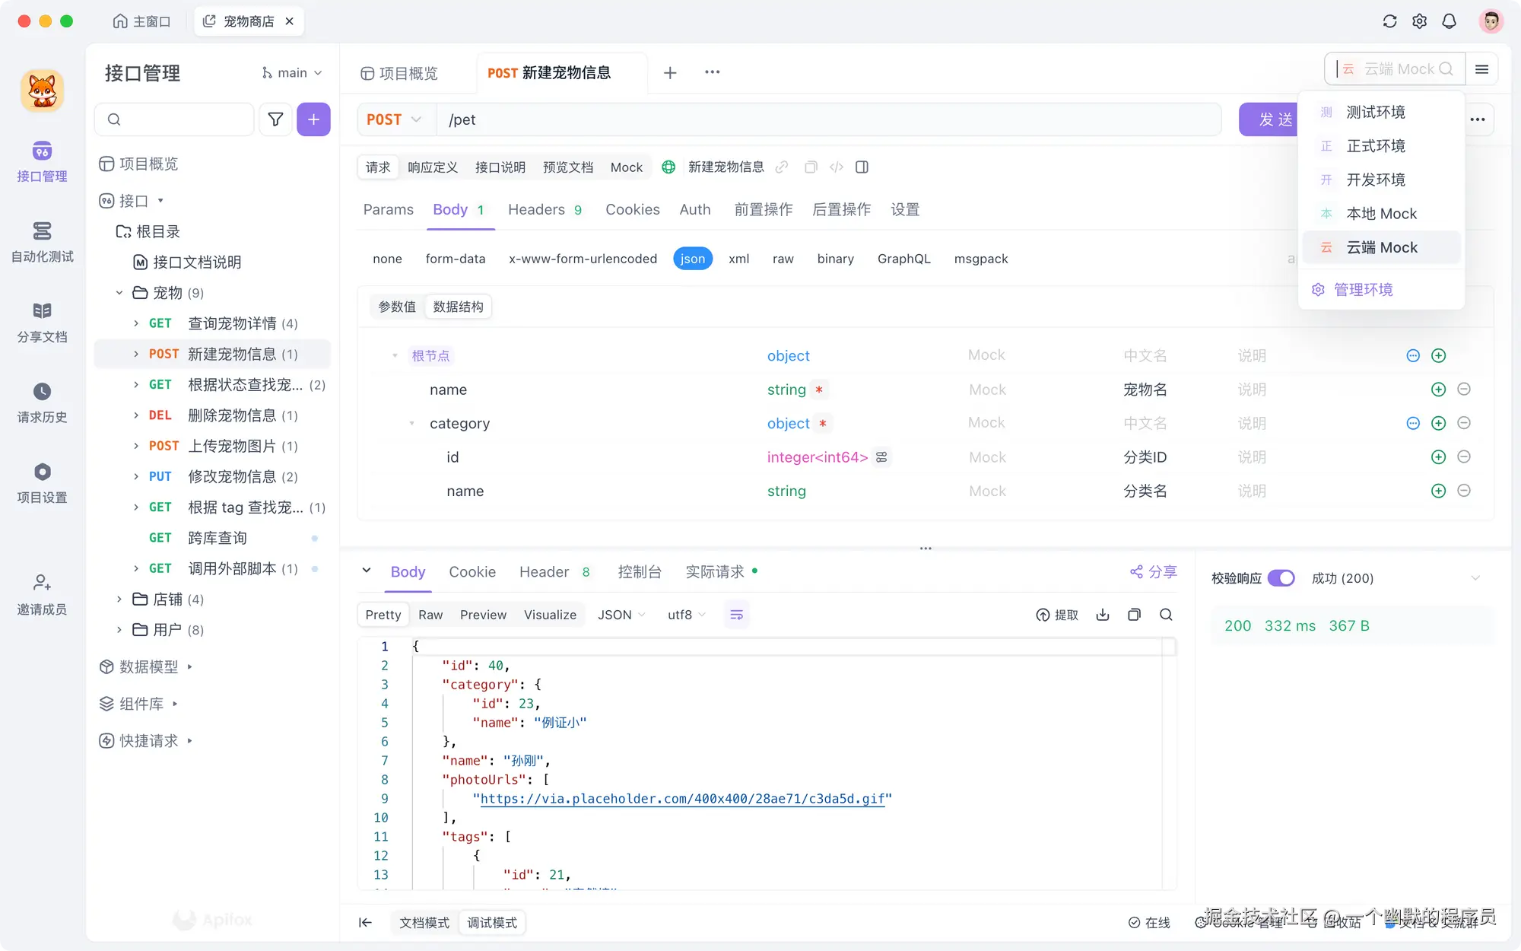Click the notification bell icon
The image size is (1521, 951).
click(x=1449, y=21)
